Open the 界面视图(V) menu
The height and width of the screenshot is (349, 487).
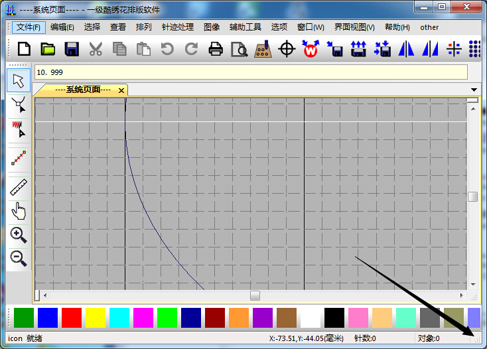pyautogui.click(x=354, y=27)
